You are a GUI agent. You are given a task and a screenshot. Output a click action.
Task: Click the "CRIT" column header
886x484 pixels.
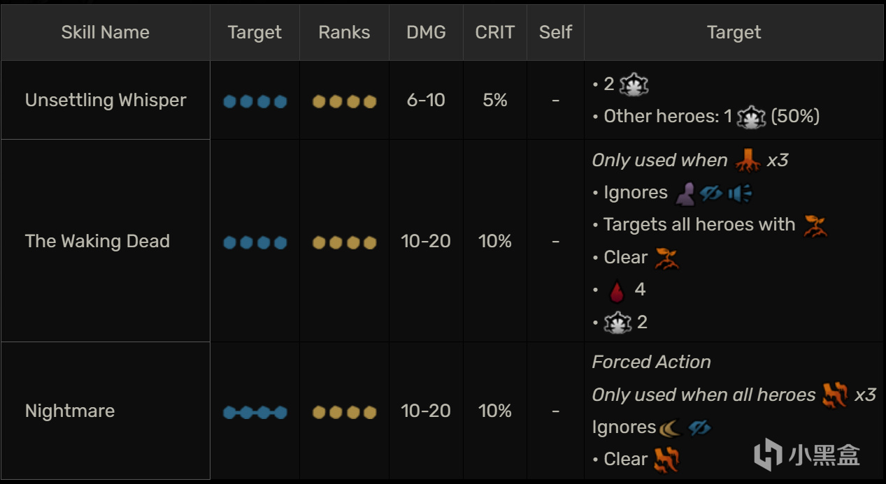click(x=494, y=32)
